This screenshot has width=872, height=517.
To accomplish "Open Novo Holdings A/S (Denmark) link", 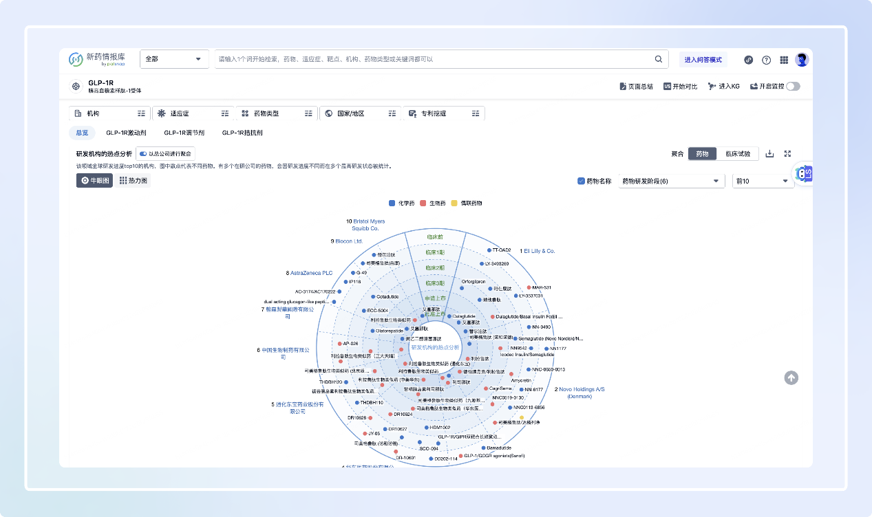I will [582, 393].
